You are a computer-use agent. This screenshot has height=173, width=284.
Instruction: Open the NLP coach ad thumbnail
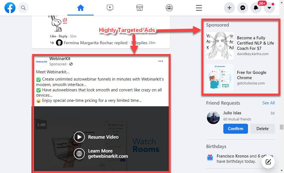click(x=220, y=46)
